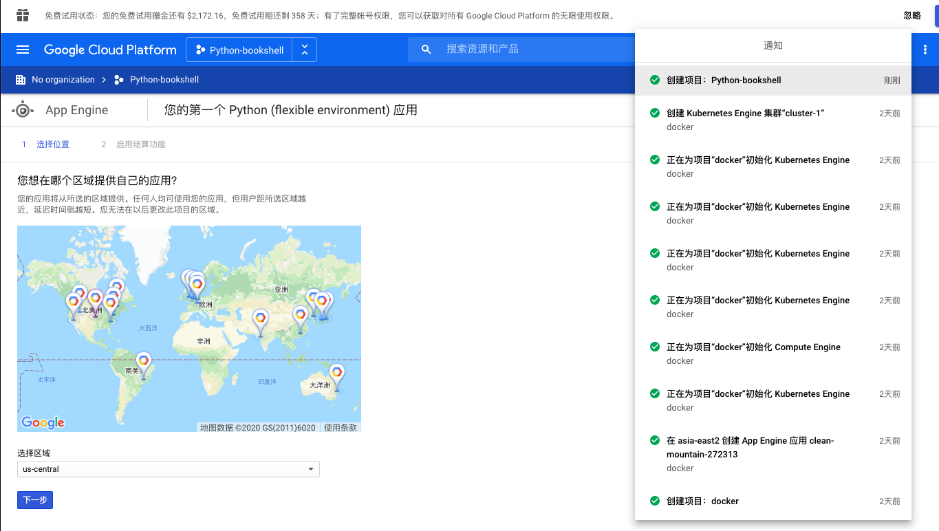Image resolution: width=939 pixels, height=531 pixels.
Task: Click the organization building icon
Action: (21, 80)
